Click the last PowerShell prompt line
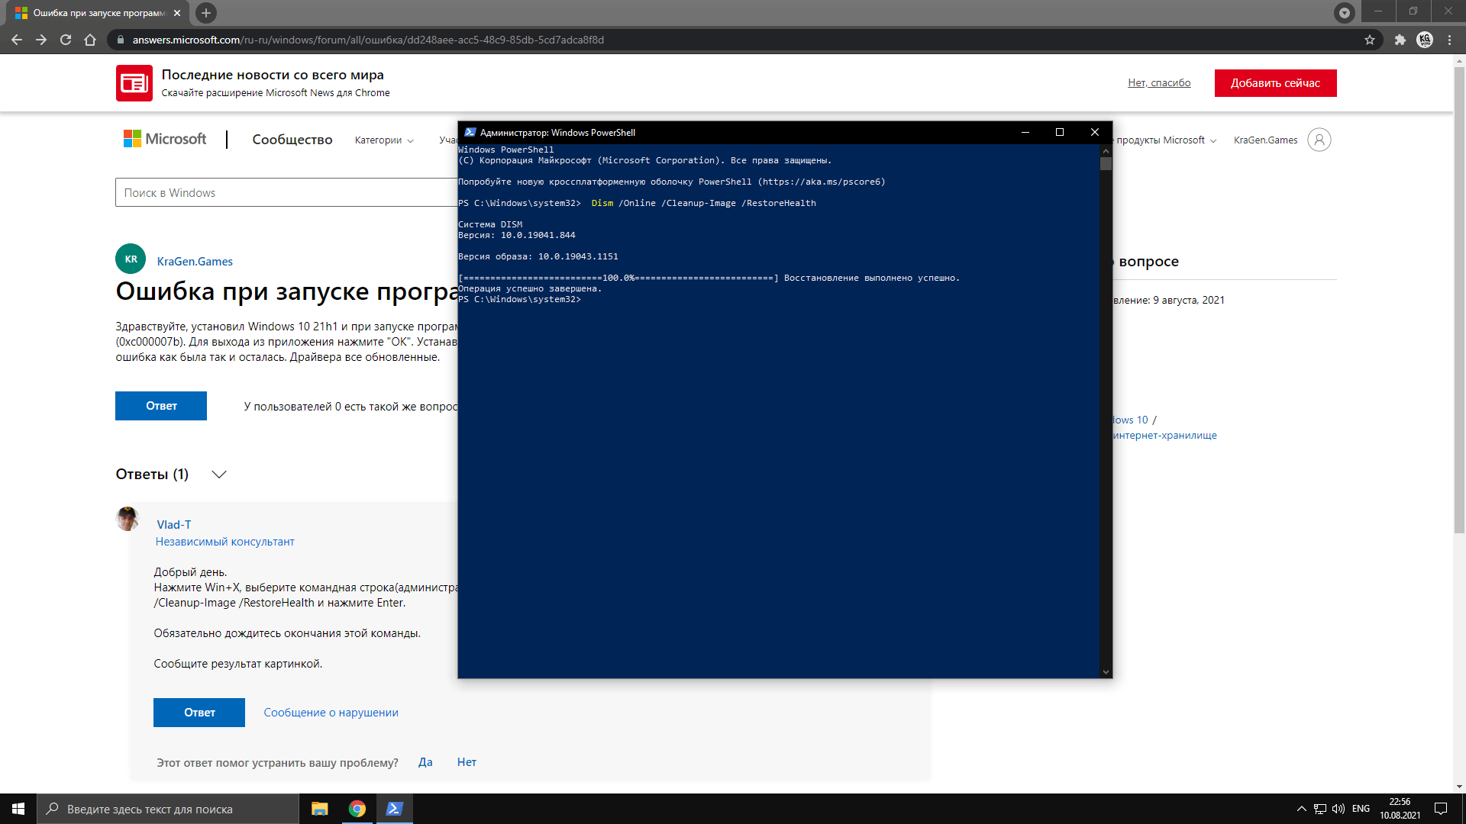 520,299
